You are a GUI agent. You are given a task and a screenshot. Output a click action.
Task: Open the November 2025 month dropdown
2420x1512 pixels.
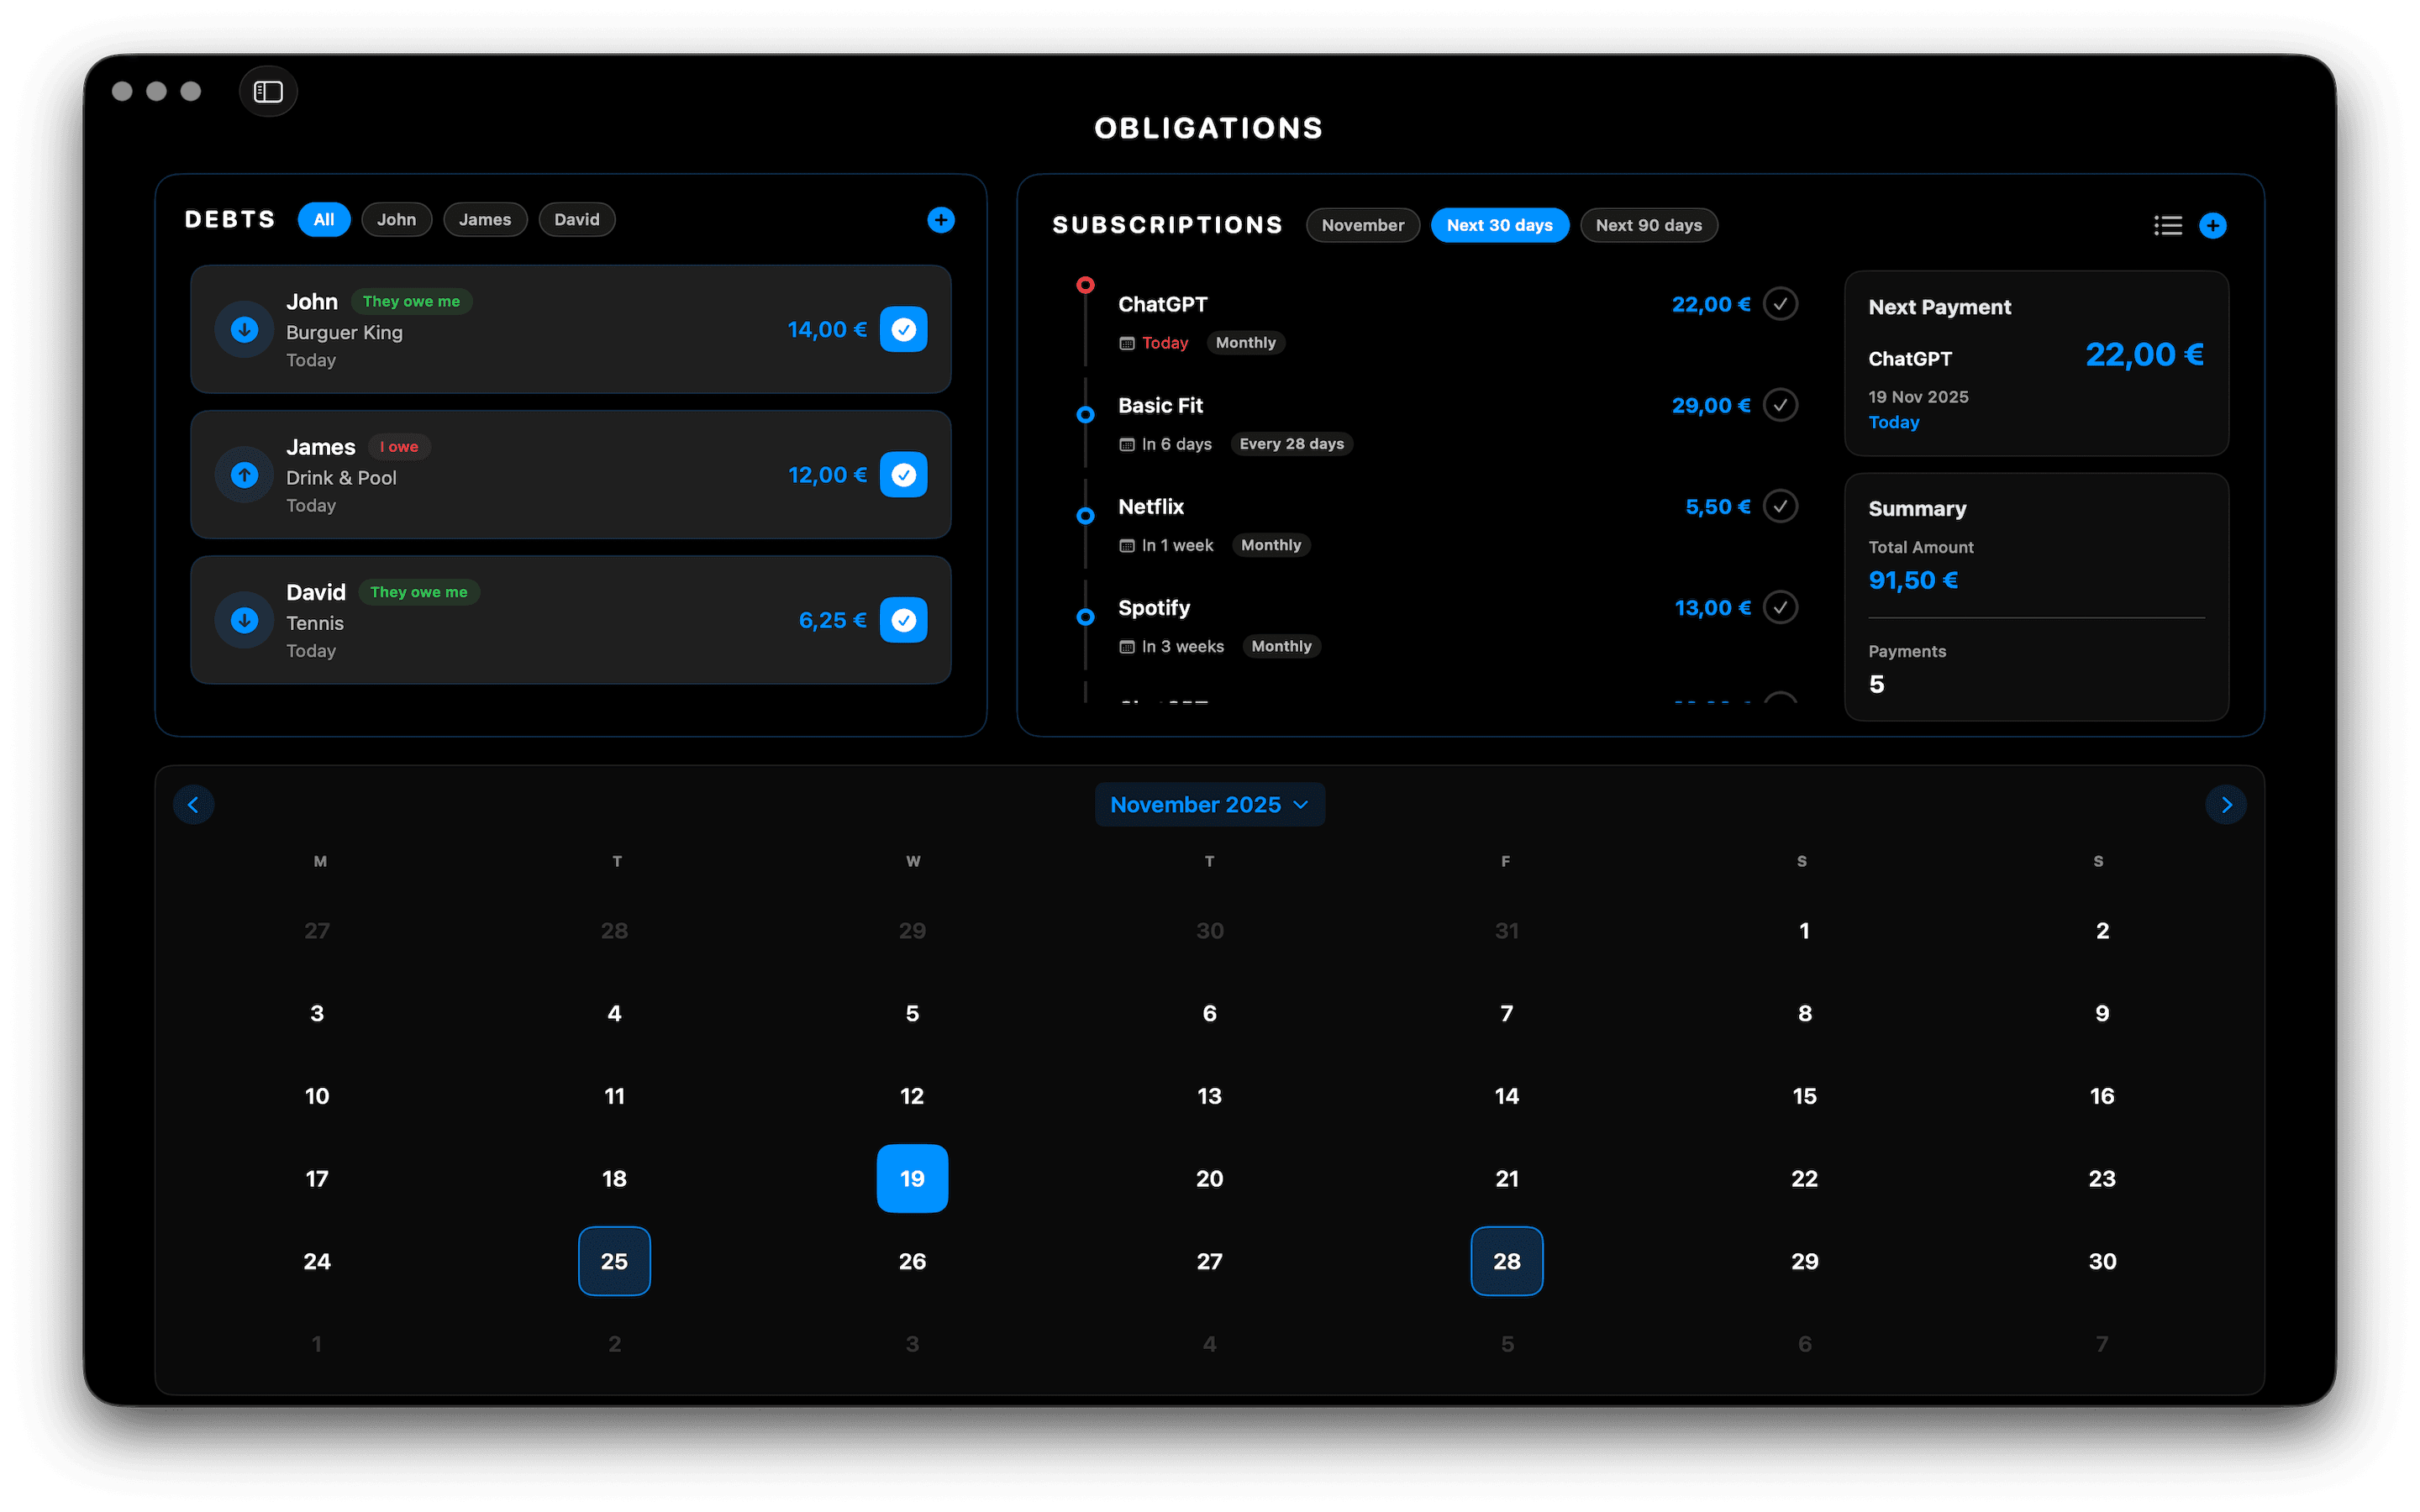(x=1209, y=805)
